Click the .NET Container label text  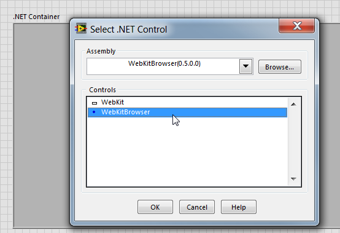coord(36,17)
